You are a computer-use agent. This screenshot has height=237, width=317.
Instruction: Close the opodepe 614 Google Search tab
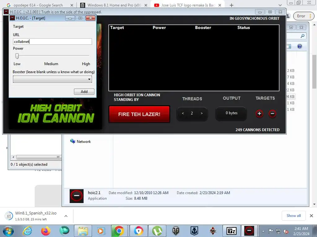(72, 5)
